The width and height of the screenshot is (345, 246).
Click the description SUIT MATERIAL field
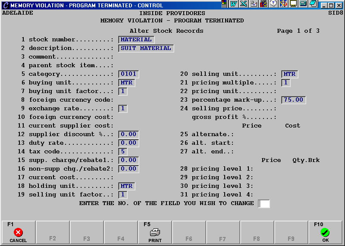tap(146, 48)
